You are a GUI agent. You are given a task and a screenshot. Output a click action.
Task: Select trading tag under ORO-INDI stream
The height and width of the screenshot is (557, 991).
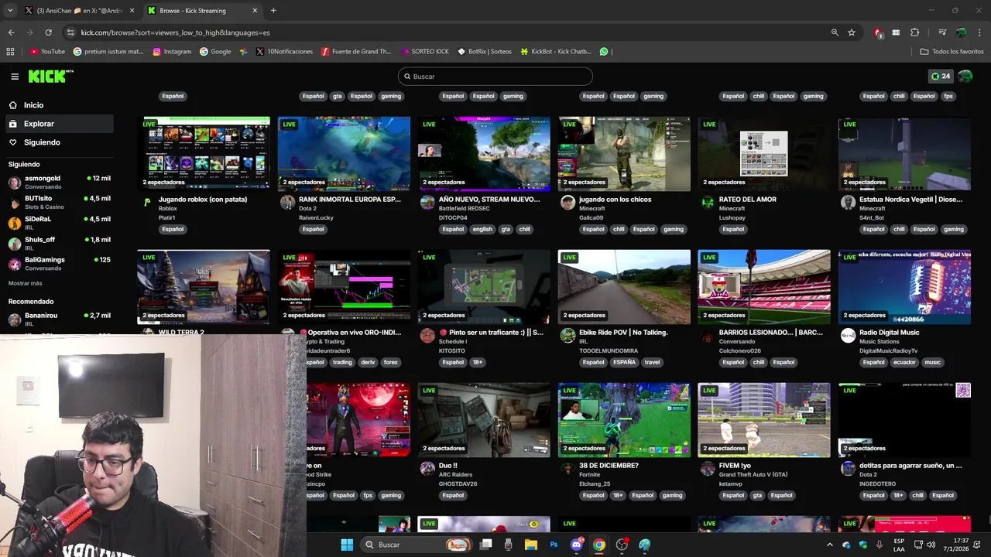tap(342, 362)
